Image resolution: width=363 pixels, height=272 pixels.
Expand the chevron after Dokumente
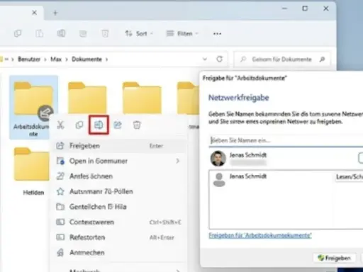pos(106,59)
